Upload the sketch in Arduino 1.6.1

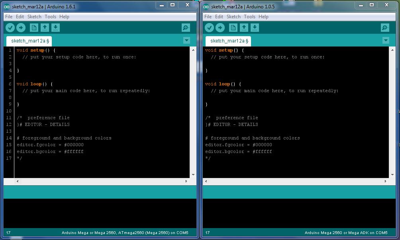pyautogui.click(x=21, y=27)
